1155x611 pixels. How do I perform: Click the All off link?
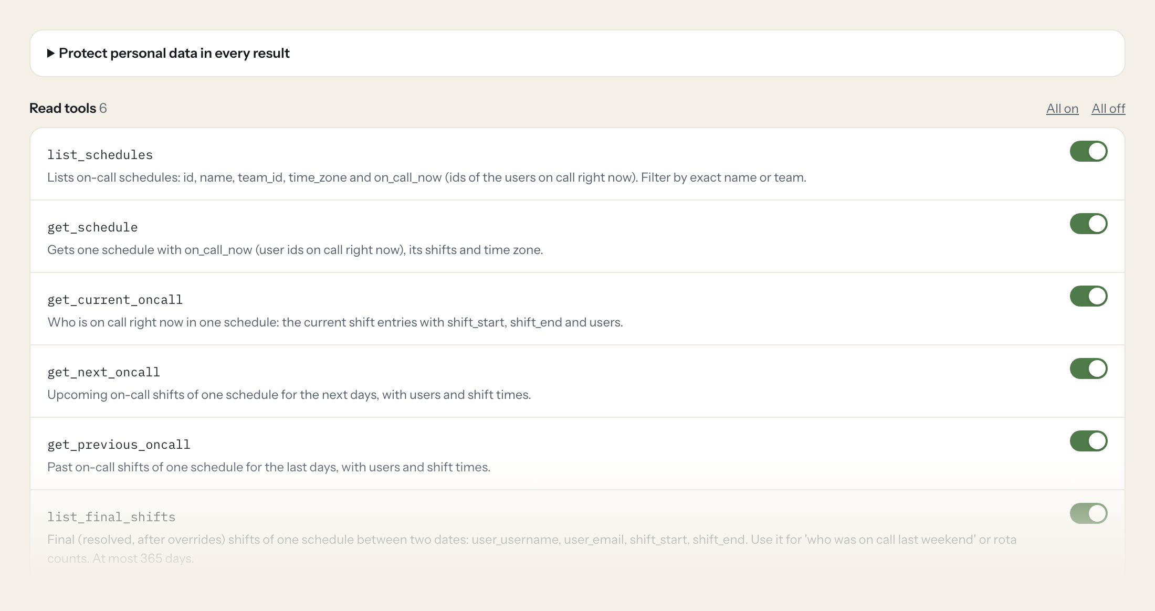coord(1108,109)
